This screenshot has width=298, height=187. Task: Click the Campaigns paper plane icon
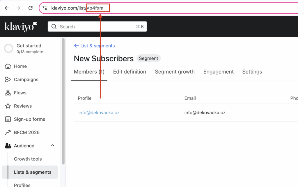click(x=8, y=80)
